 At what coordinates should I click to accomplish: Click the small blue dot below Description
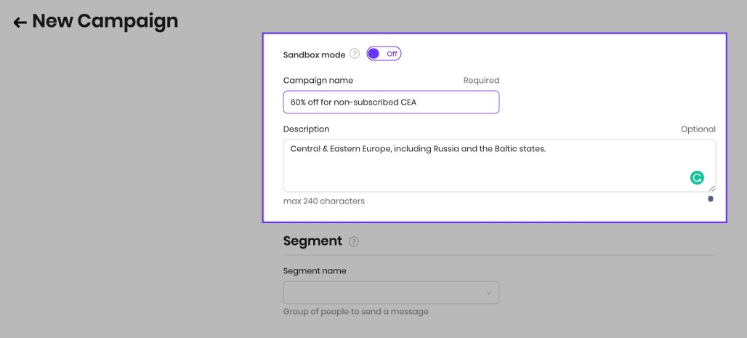pyautogui.click(x=711, y=198)
